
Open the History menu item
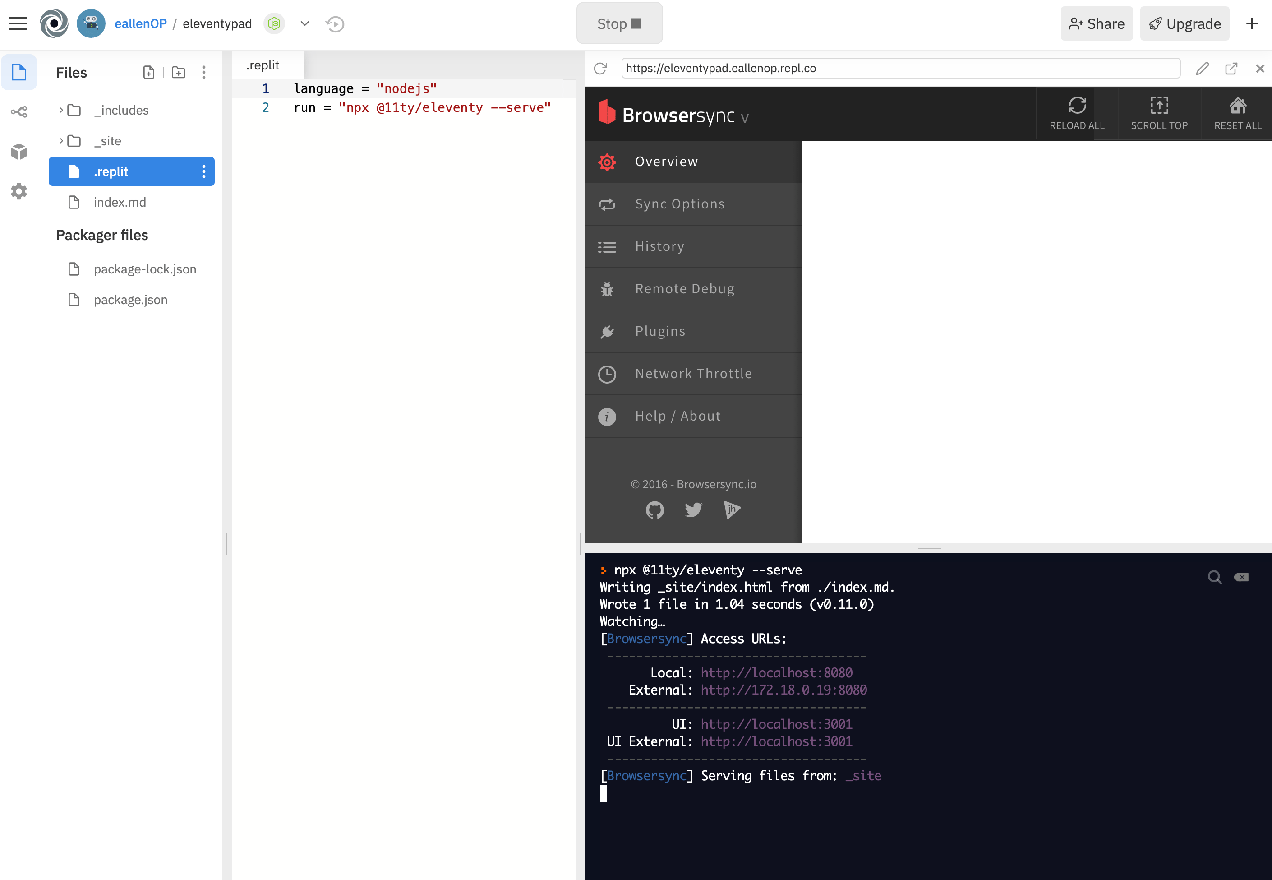pos(693,246)
